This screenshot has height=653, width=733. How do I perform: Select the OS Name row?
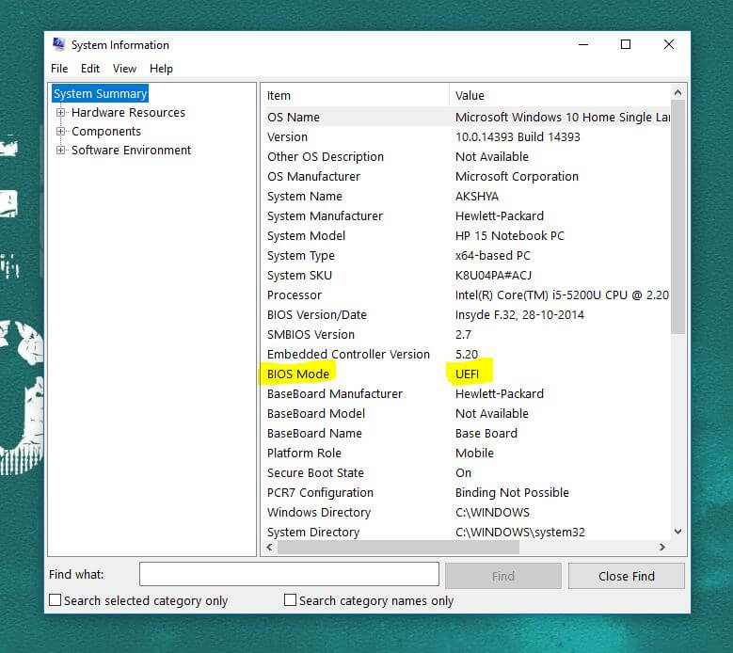click(466, 117)
